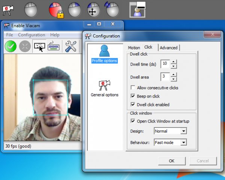Click the green Enable checkmark toolbar icon
225x180 pixels.
[10, 46]
